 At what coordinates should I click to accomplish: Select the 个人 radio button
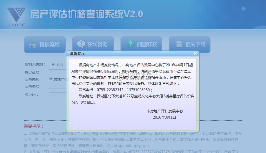(x=53, y=64)
